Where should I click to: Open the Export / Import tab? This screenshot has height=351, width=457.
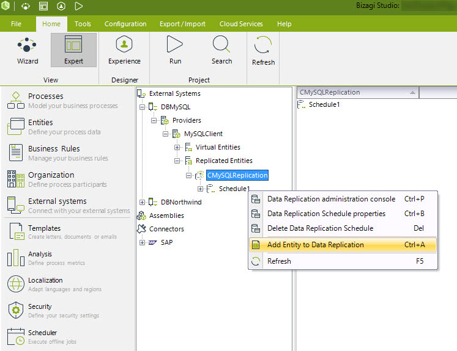(x=182, y=24)
